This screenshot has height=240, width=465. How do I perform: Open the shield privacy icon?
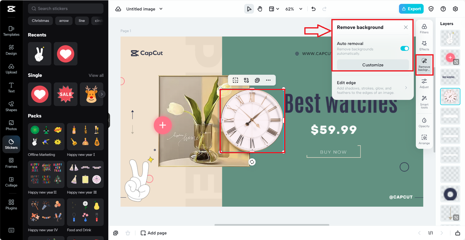click(431, 9)
